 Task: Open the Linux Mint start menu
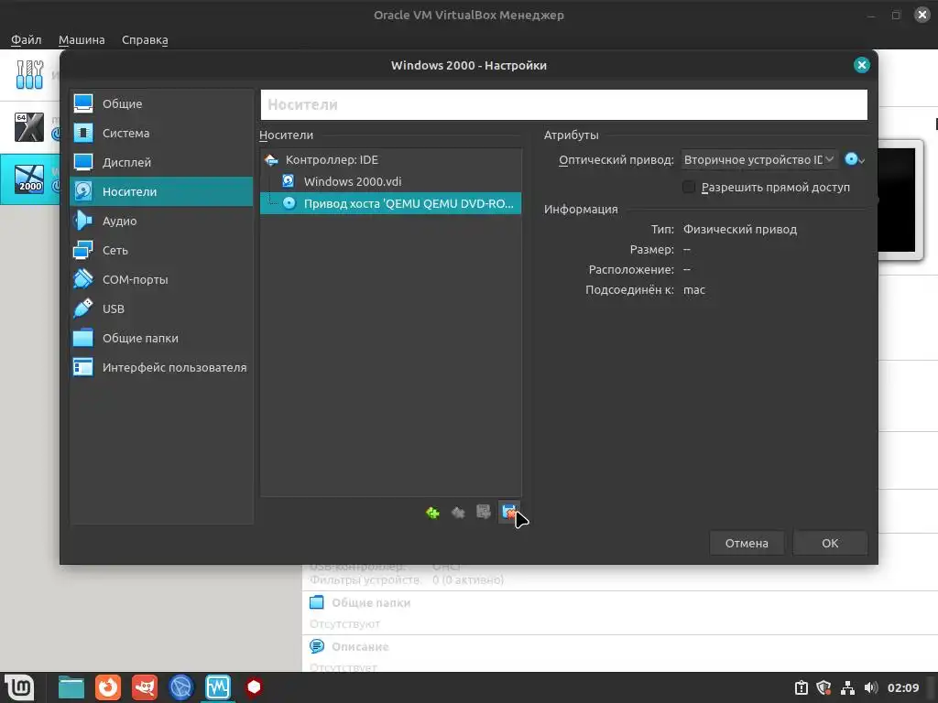pos(19,687)
